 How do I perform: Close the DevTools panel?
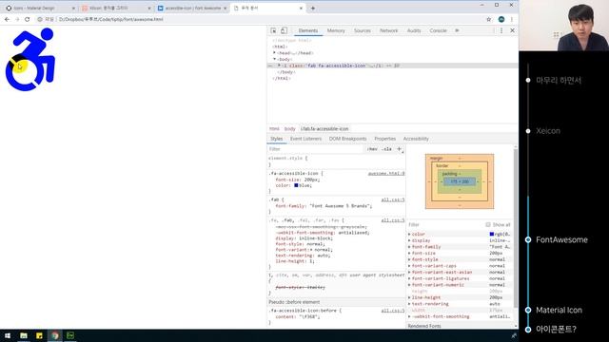tap(512, 30)
